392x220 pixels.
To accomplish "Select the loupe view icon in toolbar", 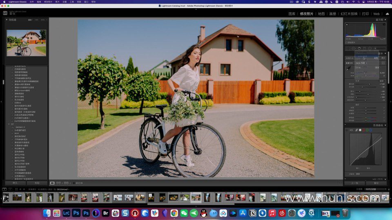I will click(52, 183).
